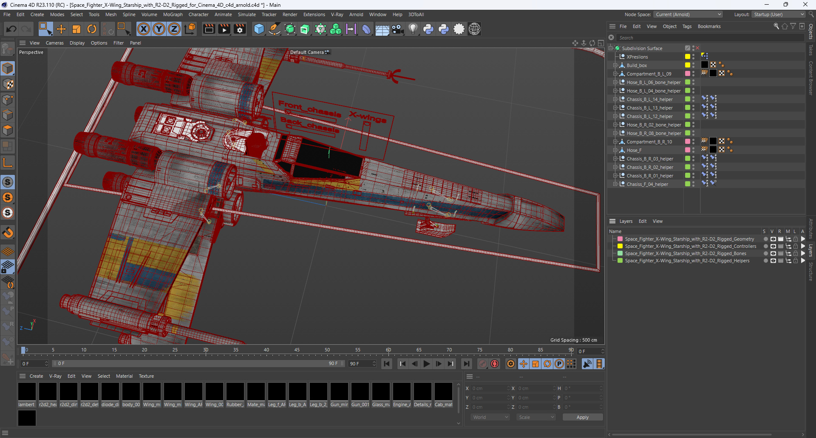Image resolution: width=816 pixels, height=438 pixels.
Task: Toggle X axis lock
Action: (144, 29)
